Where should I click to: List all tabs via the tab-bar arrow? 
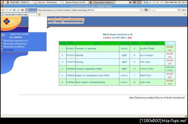[x=185, y=14]
